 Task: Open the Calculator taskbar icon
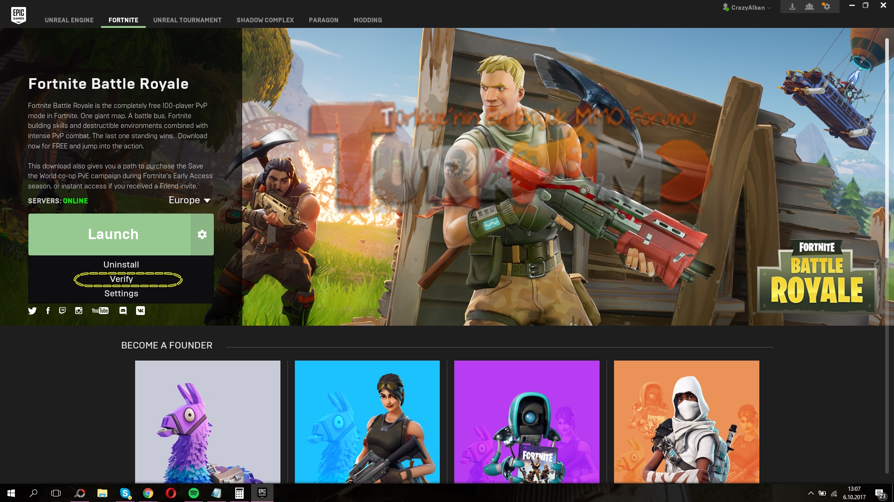click(x=239, y=493)
